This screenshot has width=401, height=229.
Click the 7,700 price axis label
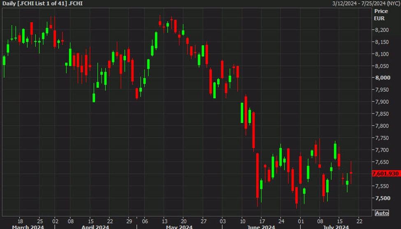(x=382, y=150)
